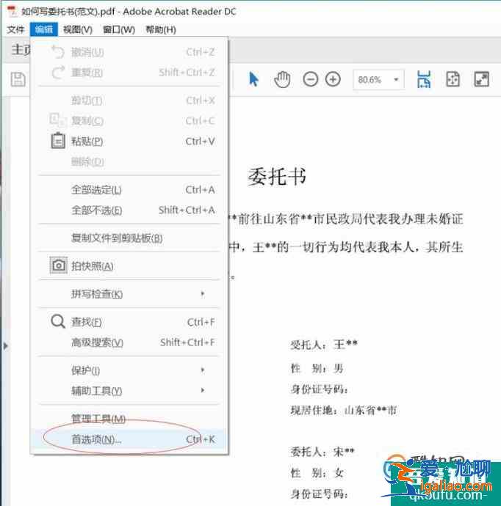
Task: Click the text 现居住地：山东省**市
Action: pos(344,410)
